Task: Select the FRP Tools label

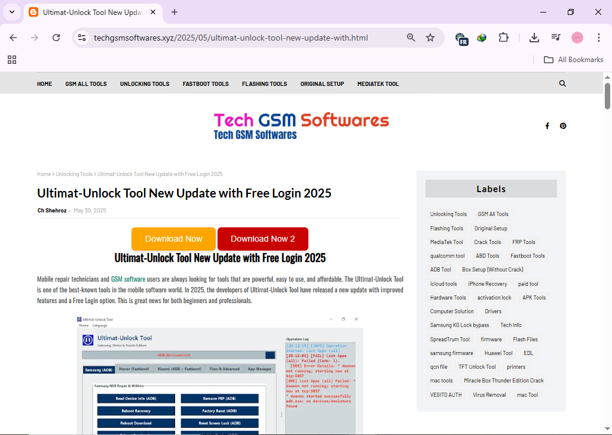Action: click(524, 242)
